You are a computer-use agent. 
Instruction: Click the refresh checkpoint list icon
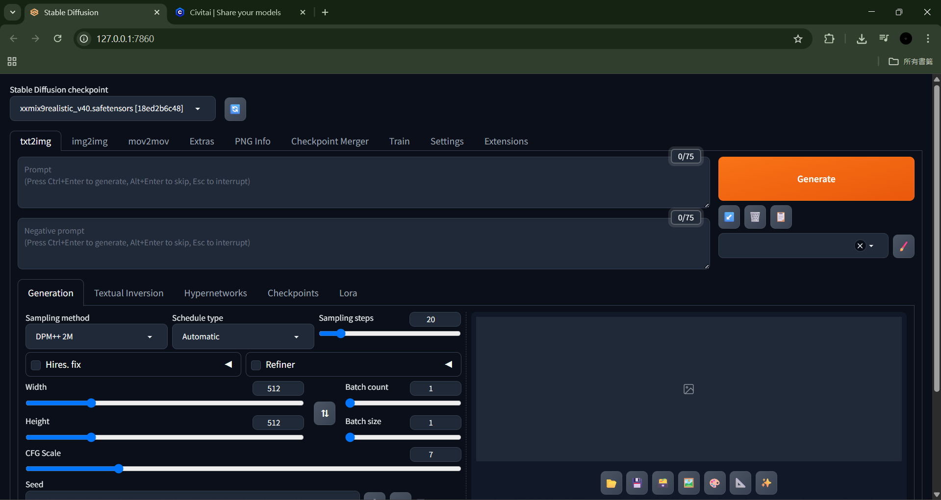pos(235,109)
